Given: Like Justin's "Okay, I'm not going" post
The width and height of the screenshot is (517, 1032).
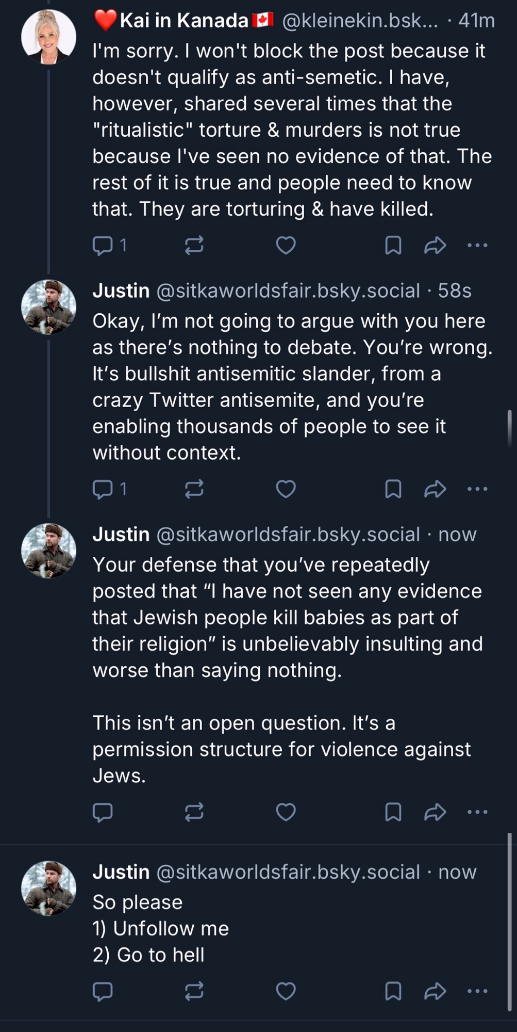Looking at the screenshot, I should click(286, 489).
